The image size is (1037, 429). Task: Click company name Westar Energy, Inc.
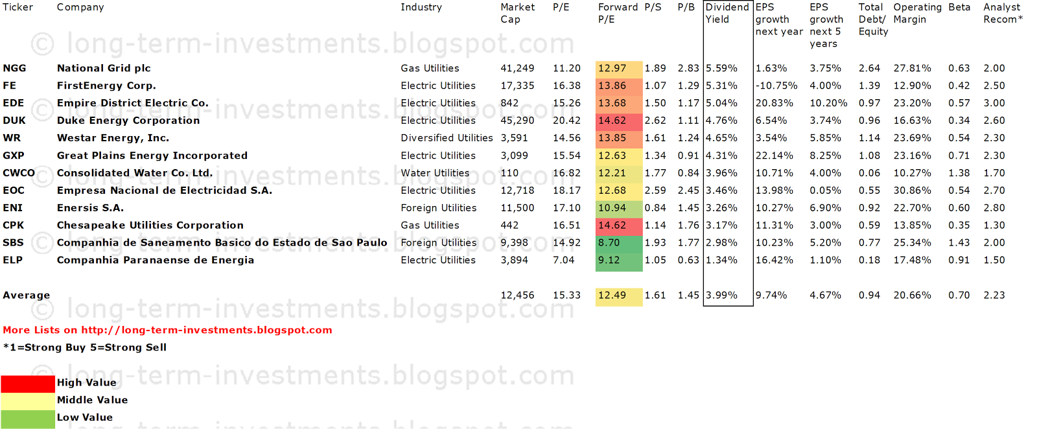113,139
